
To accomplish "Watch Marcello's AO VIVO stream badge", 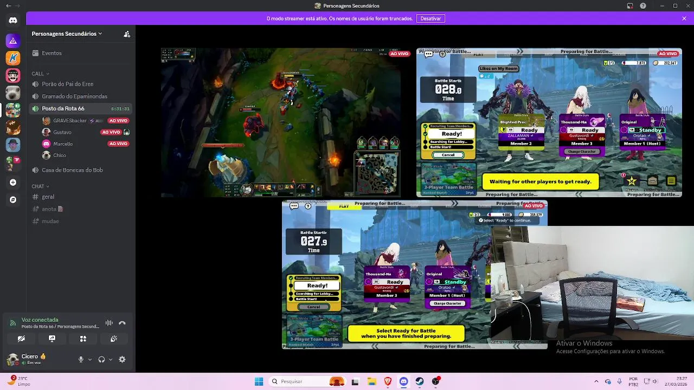I will [118, 144].
